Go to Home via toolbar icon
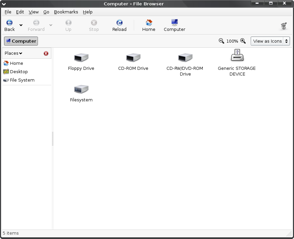The image size is (294, 239). 149,23
